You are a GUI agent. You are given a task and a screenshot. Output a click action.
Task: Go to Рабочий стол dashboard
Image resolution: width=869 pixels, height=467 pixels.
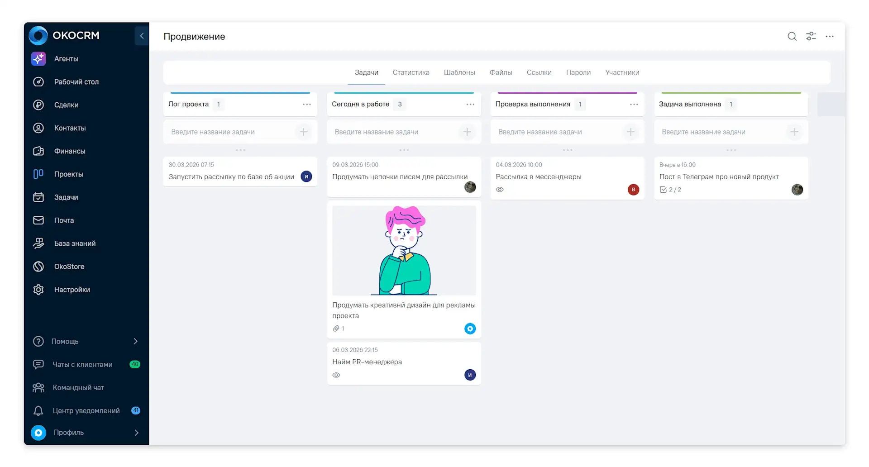coord(76,82)
